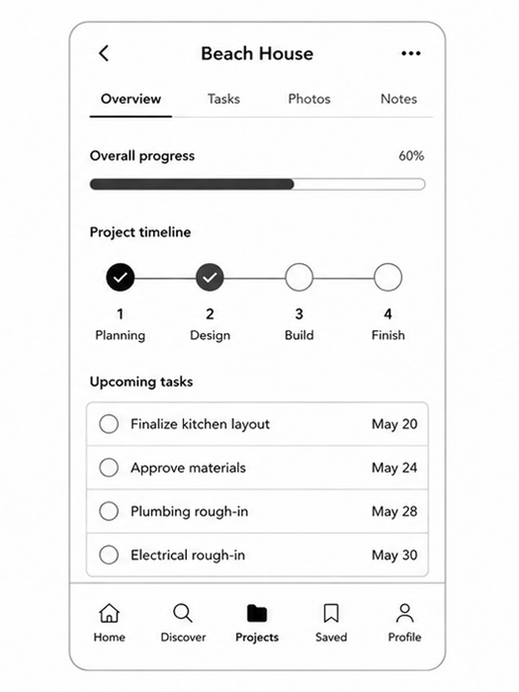519x692 pixels.
Task: Click the Design stage checkmark circle
Action: click(x=210, y=277)
